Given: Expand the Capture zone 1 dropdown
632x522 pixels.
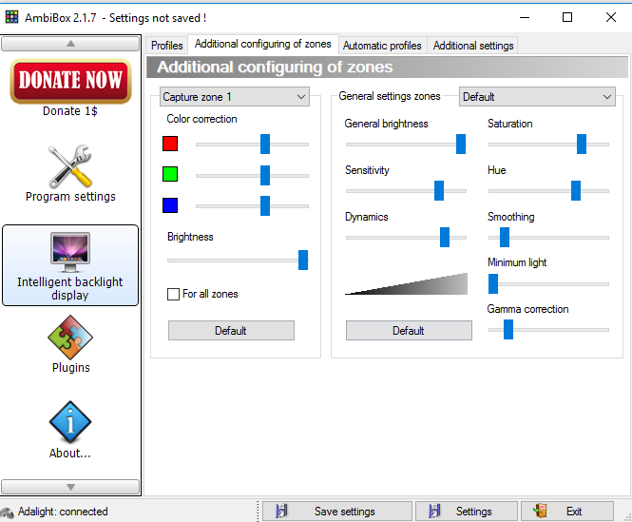Looking at the screenshot, I should 235,97.
